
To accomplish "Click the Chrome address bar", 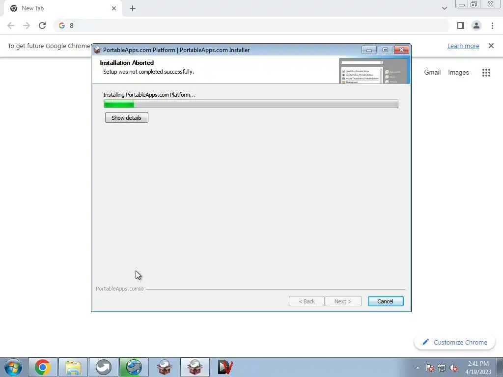I will [252, 26].
